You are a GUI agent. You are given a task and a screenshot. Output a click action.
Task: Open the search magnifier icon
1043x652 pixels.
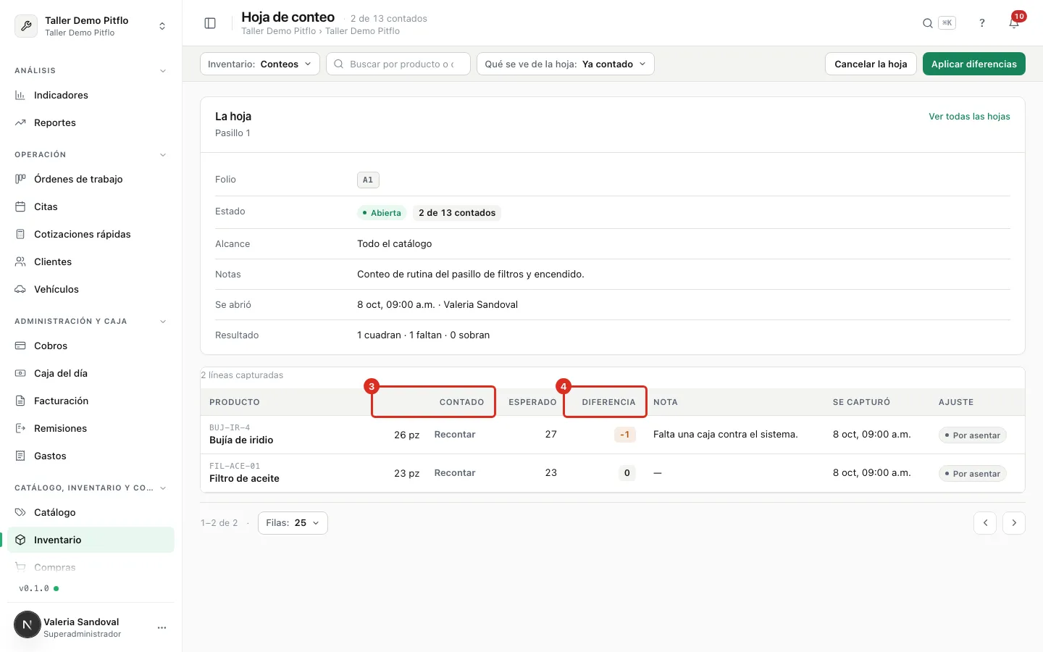click(x=927, y=23)
